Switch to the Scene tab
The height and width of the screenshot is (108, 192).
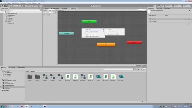click(46, 8)
